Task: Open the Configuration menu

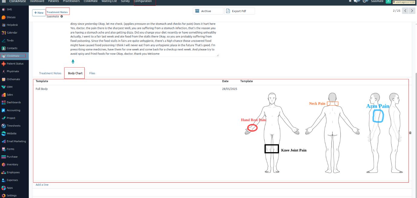Action: pos(143,2)
